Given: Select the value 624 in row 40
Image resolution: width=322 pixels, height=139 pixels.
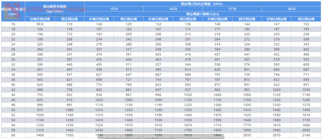Looking at the screenshot, I should coord(40,85).
